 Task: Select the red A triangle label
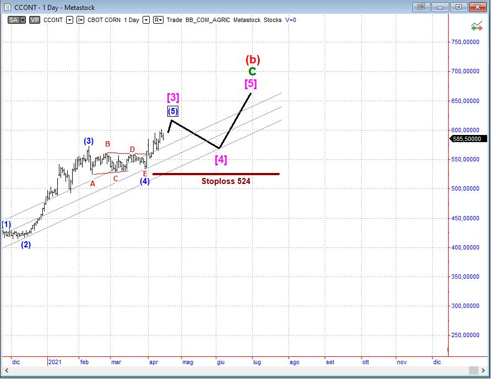point(92,184)
